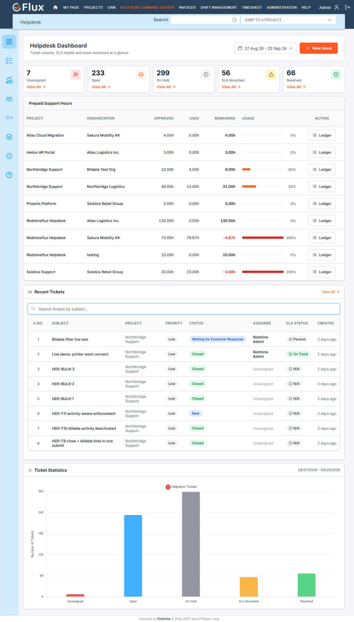
Task: Click the New status badge on HD5-T11
Action: pyautogui.click(x=196, y=413)
